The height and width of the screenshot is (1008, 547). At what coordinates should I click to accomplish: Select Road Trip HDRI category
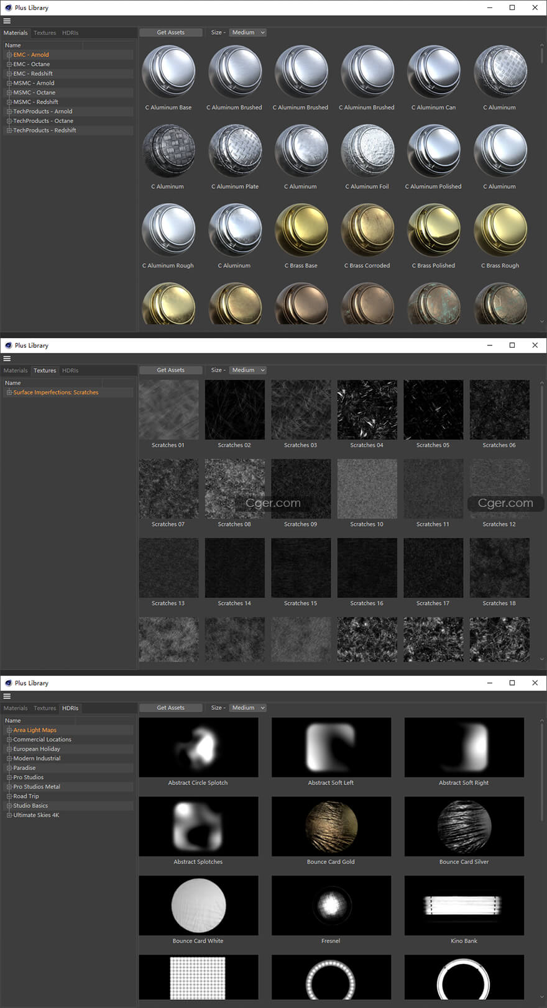click(x=26, y=796)
